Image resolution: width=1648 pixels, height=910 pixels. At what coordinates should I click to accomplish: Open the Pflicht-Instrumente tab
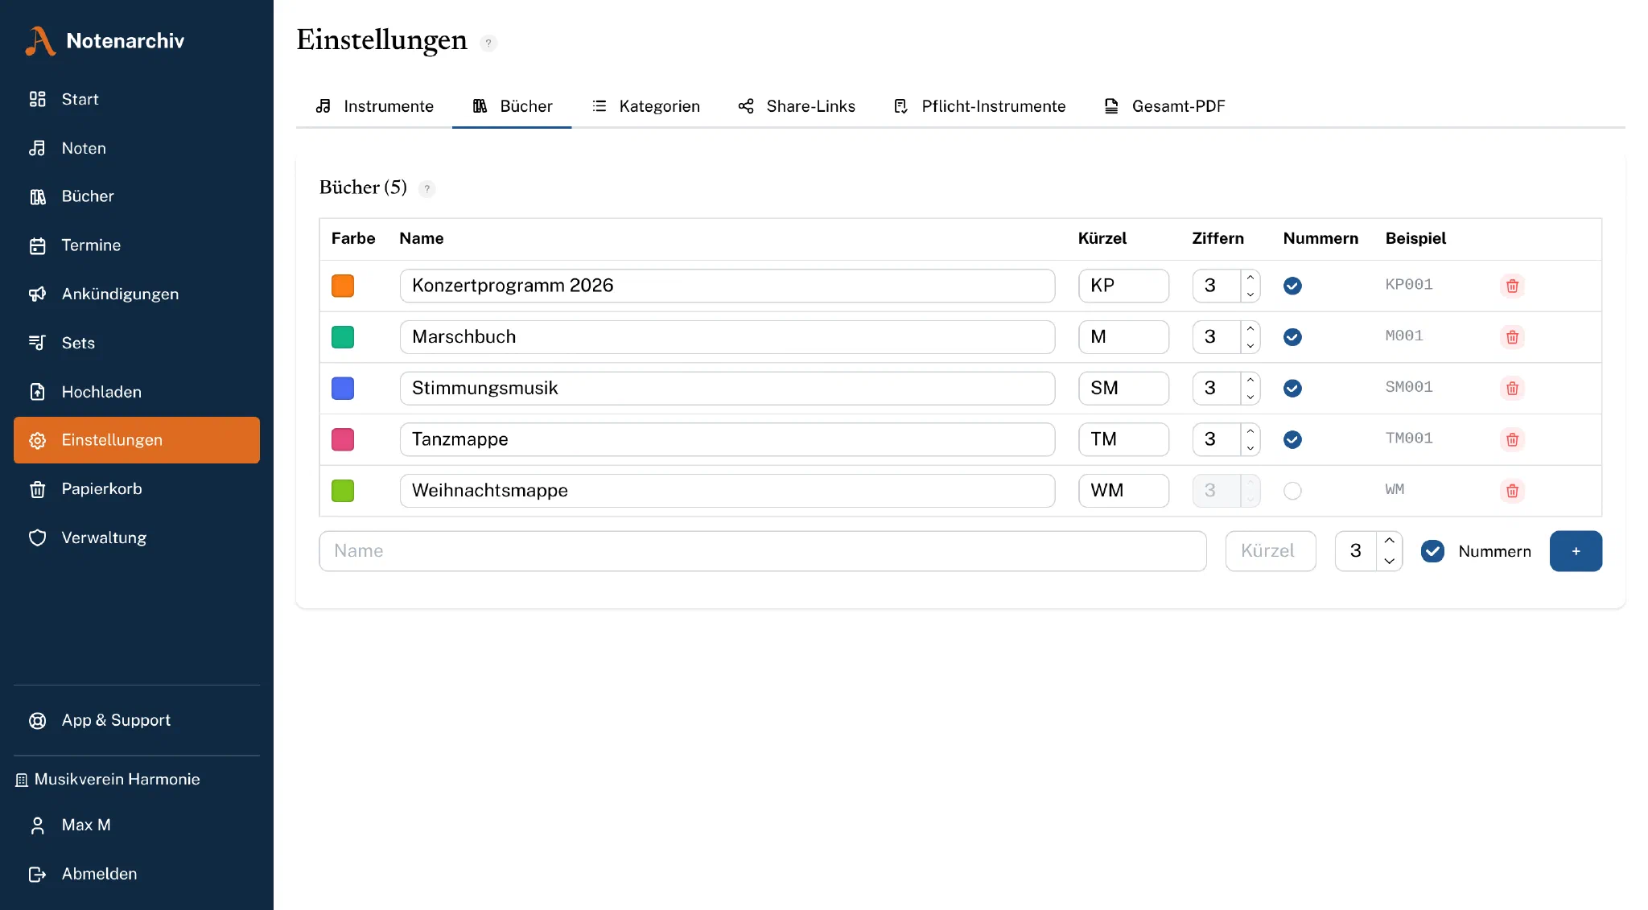pyautogui.click(x=979, y=106)
